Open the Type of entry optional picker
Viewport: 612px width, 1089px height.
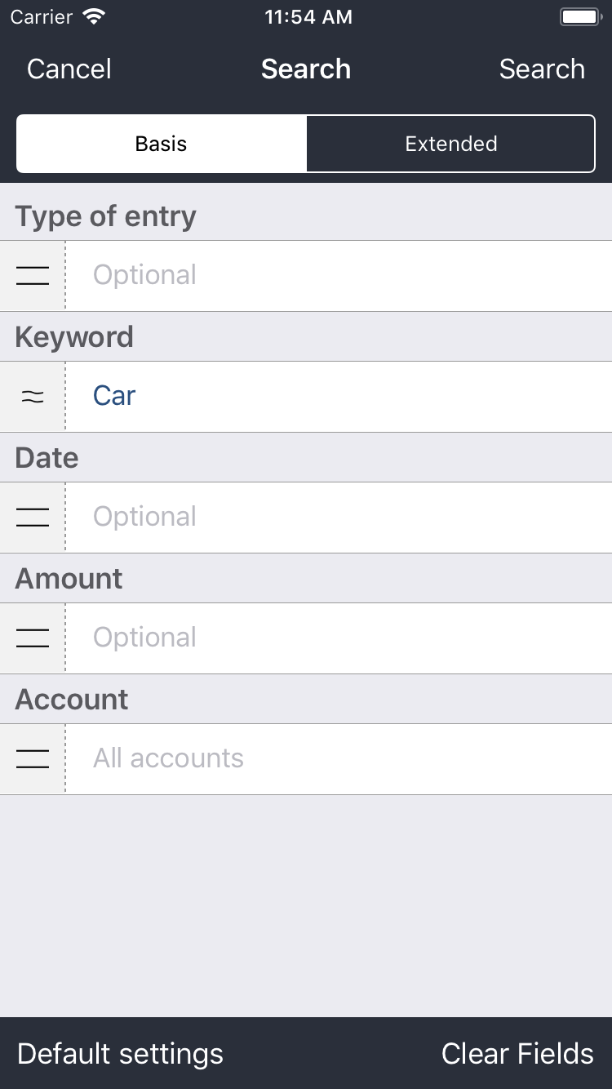click(x=339, y=276)
